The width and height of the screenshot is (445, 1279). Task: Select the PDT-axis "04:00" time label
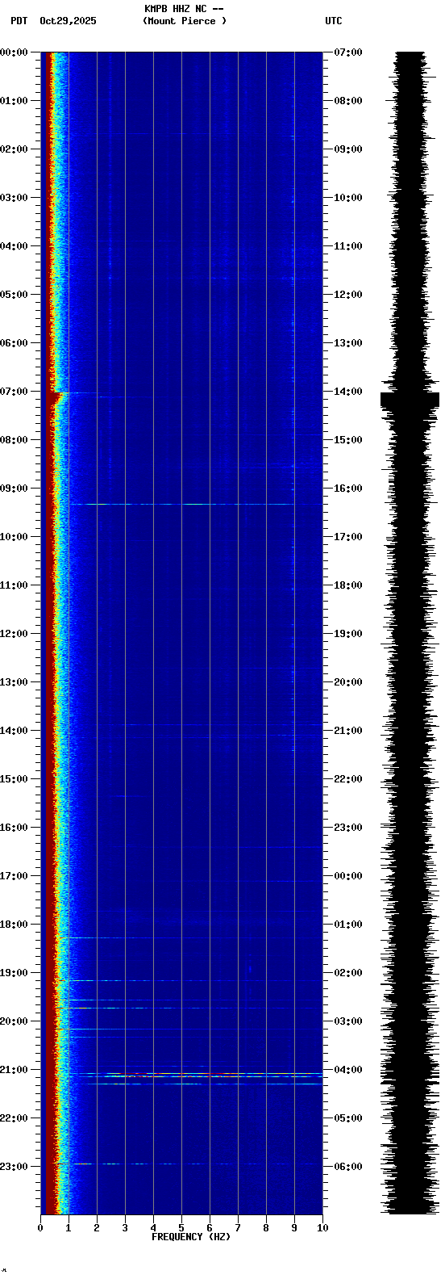pyautogui.click(x=14, y=246)
